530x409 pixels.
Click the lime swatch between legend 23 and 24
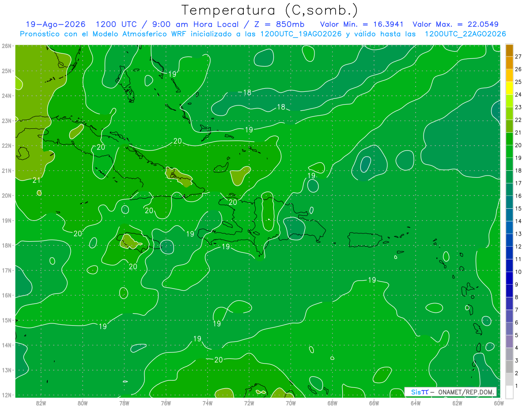tap(509, 101)
